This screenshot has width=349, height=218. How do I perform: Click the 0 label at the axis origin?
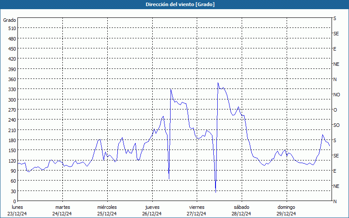click(15, 201)
